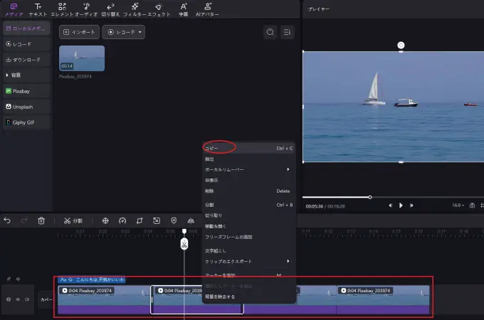Toggle video track eye visibility

pyautogui.click(x=18, y=299)
